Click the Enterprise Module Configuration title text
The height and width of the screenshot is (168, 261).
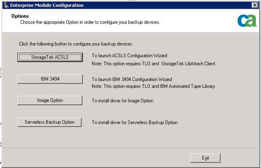point(47,5)
